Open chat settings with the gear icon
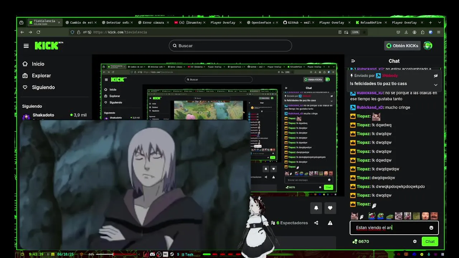Viewport: 459px width, 258px height. click(x=415, y=242)
